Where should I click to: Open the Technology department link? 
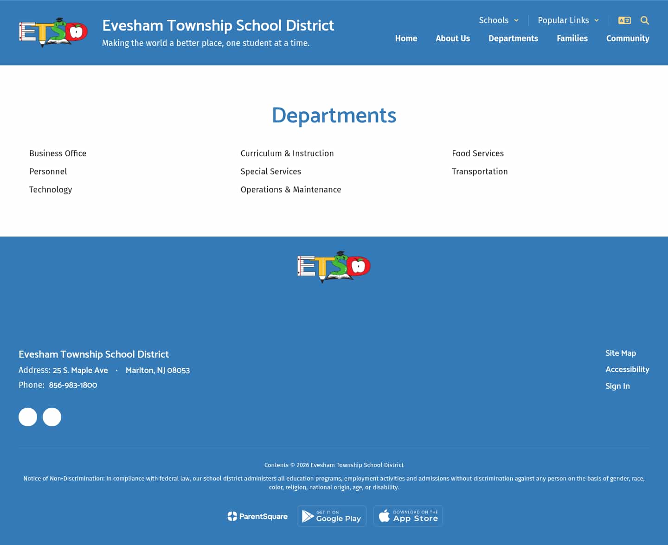[x=51, y=190]
